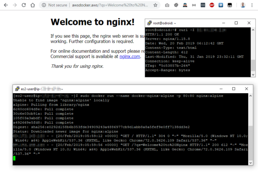Open the red ABP Adblock Plus icon
Image resolution: width=258 pixels, height=173 pixels.
pyautogui.click(x=212, y=5)
